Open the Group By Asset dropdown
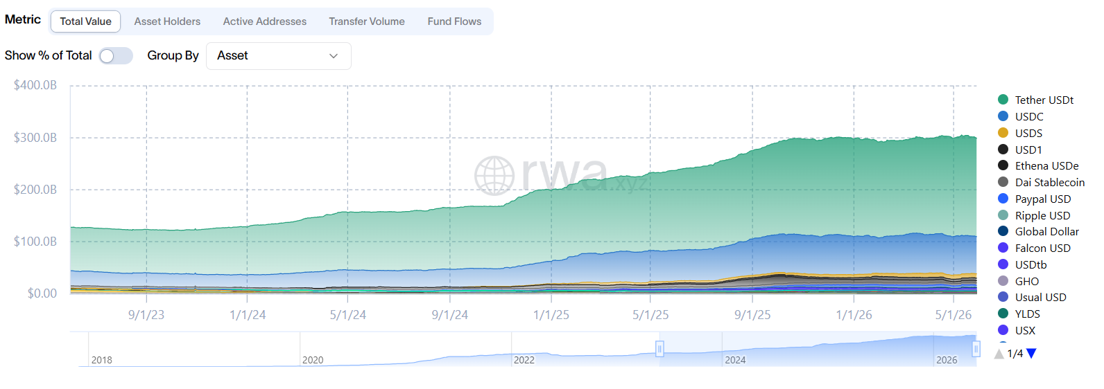This screenshot has width=1104, height=389. (x=279, y=56)
